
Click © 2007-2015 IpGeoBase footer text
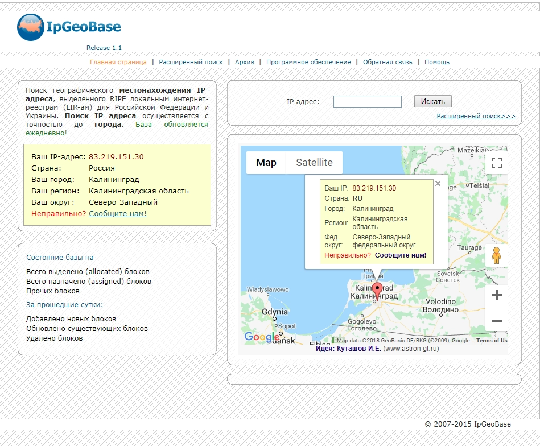pos(468,424)
